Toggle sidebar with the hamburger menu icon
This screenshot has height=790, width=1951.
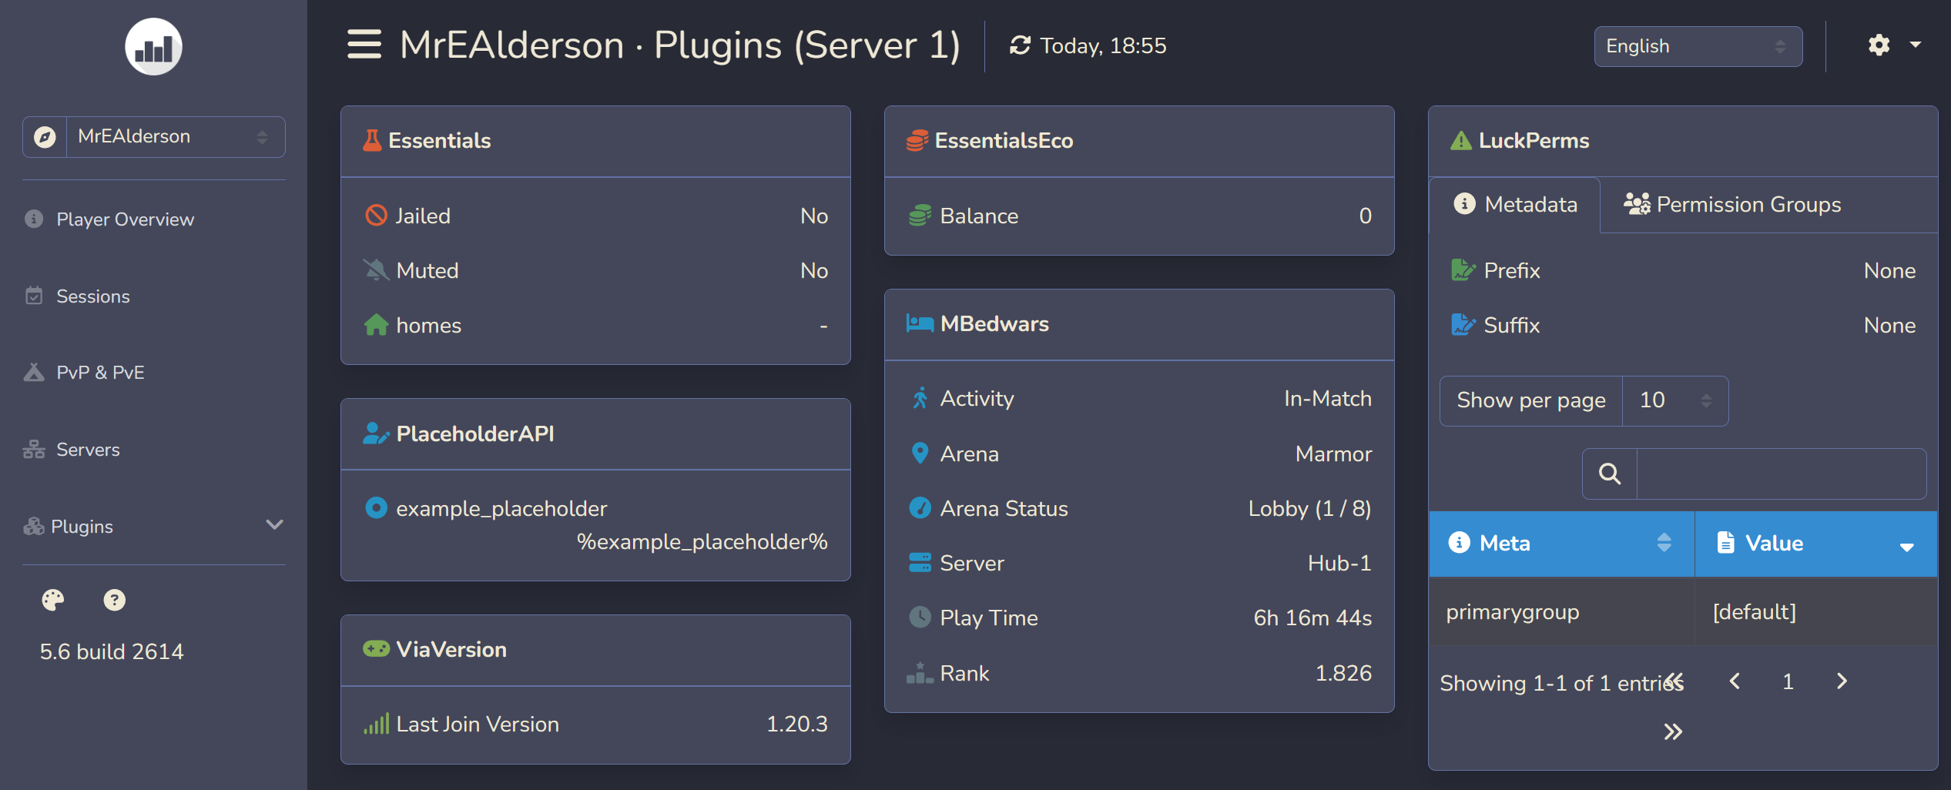tap(364, 45)
